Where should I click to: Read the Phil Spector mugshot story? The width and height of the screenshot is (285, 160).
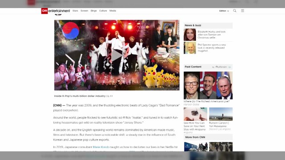[212, 48]
